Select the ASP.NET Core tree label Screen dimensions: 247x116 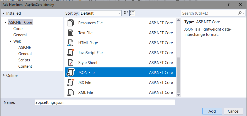[20, 22]
